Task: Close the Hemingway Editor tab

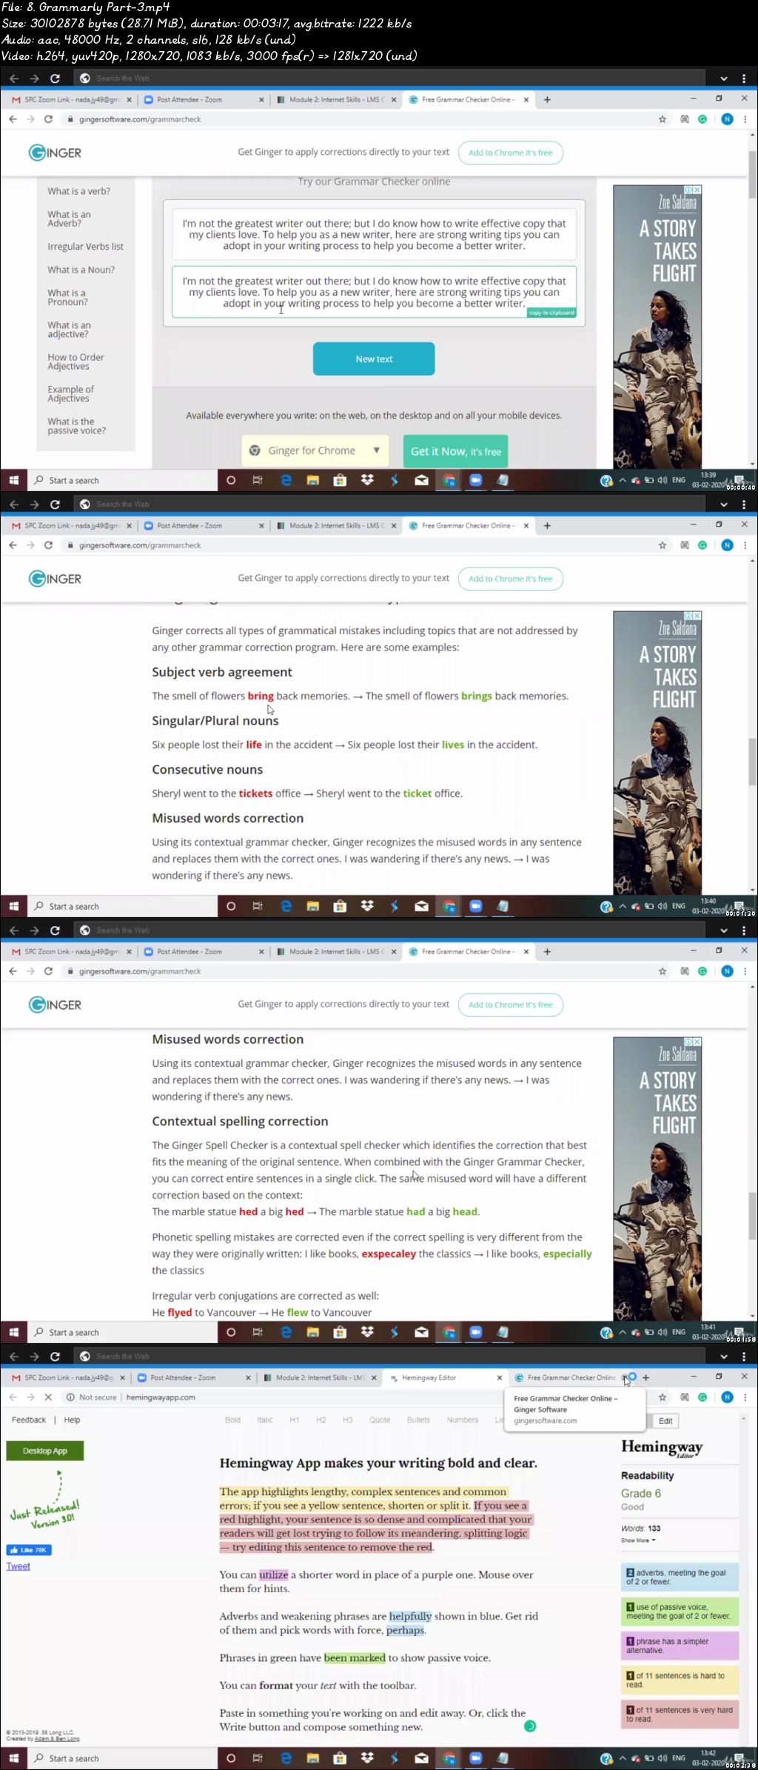Action: pyautogui.click(x=499, y=1377)
